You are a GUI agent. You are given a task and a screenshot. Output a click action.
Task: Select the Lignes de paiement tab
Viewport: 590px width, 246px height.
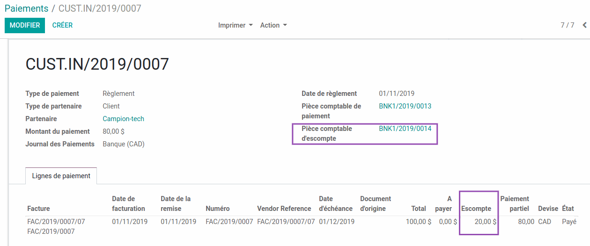pyautogui.click(x=61, y=176)
